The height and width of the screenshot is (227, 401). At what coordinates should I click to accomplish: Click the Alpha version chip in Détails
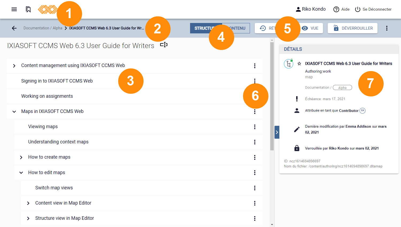coord(342,88)
